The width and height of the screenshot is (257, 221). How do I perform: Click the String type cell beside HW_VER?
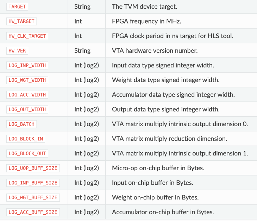click(82, 51)
